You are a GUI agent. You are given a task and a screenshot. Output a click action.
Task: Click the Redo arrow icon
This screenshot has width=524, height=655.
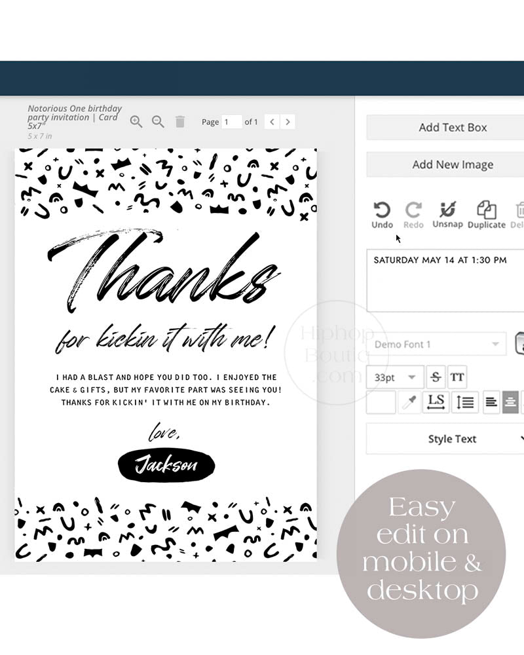pyautogui.click(x=413, y=215)
